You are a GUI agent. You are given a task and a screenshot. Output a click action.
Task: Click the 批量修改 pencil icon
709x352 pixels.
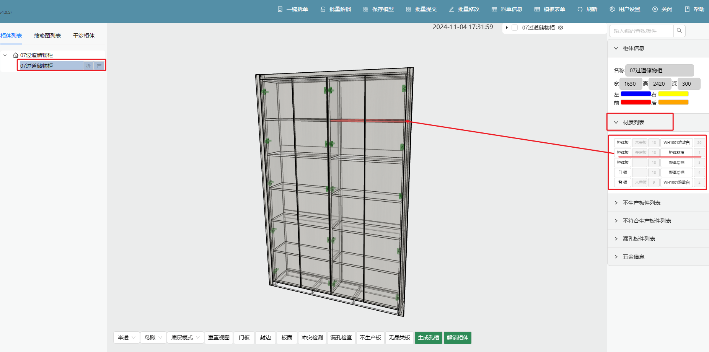click(451, 9)
